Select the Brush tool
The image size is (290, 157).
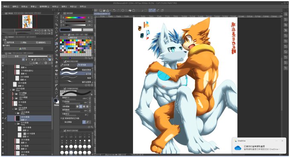click(x=56, y=51)
